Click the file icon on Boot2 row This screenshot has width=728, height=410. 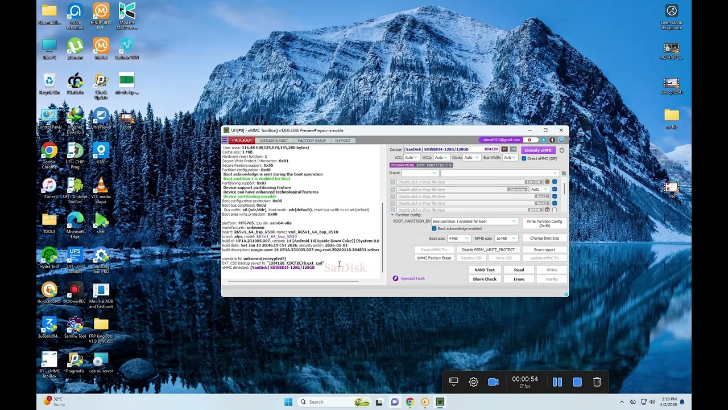coord(392,203)
